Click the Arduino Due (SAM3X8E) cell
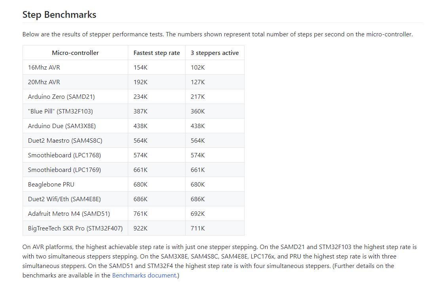 coord(75,126)
